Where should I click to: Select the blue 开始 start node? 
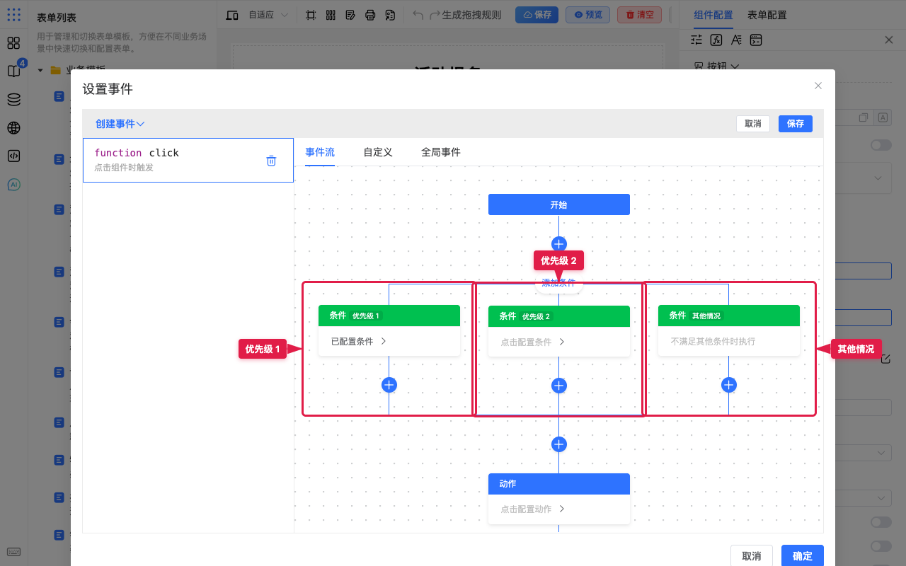coord(559,204)
